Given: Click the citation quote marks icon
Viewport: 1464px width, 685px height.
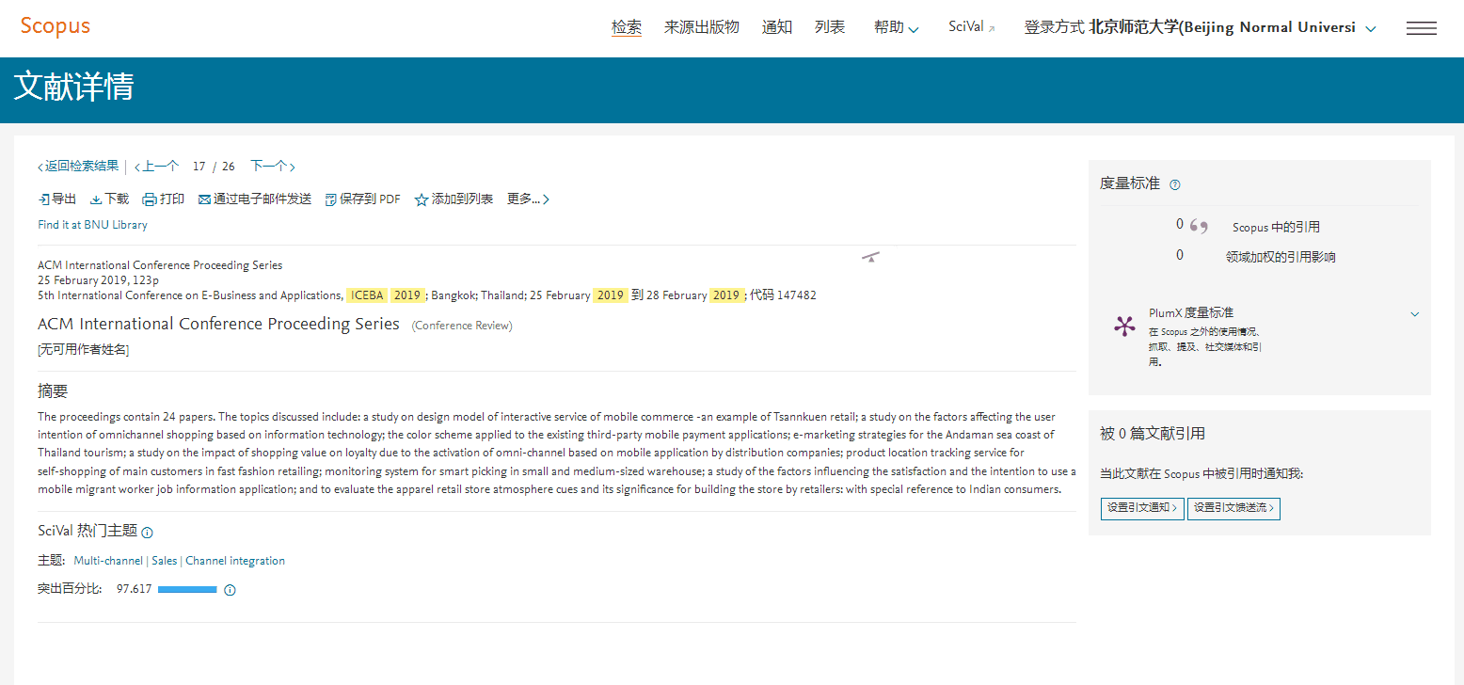Looking at the screenshot, I should [x=1199, y=226].
